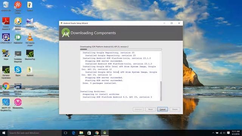Open the network icon in the system tray
The height and width of the screenshot is (136, 242).
coord(221,133)
